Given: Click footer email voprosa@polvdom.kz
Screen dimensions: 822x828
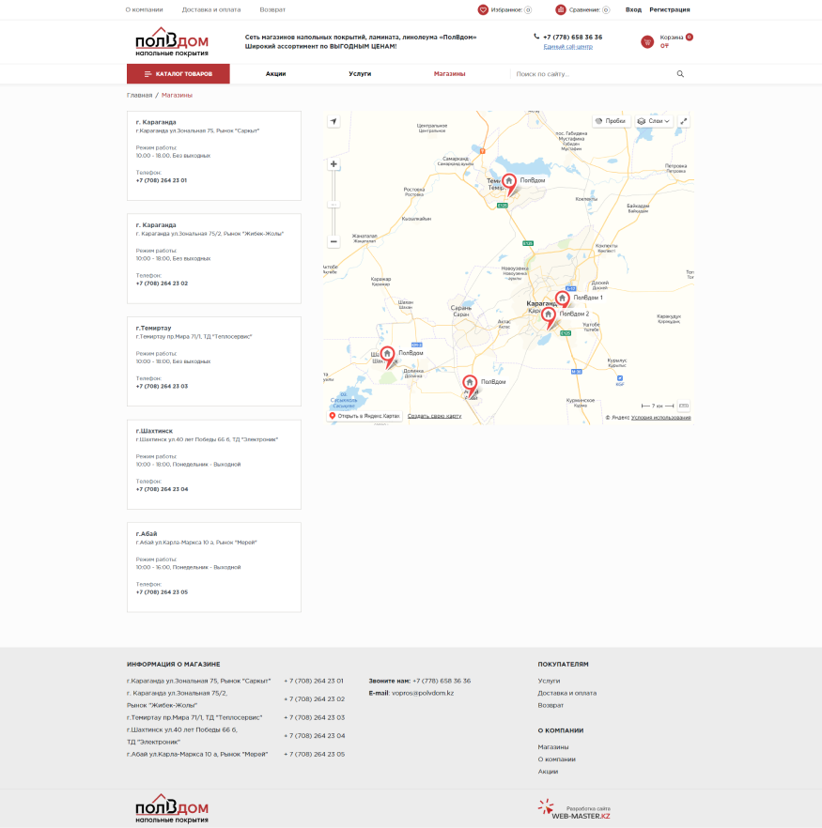Looking at the screenshot, I should [x=423, y=694].
